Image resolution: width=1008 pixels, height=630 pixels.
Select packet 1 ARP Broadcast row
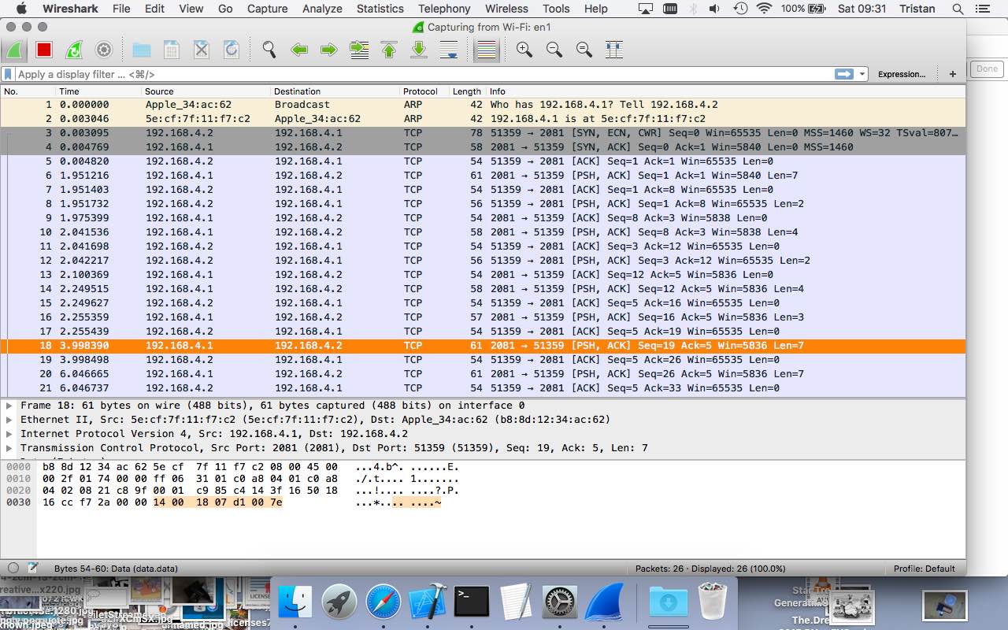(x=483, y=105)
